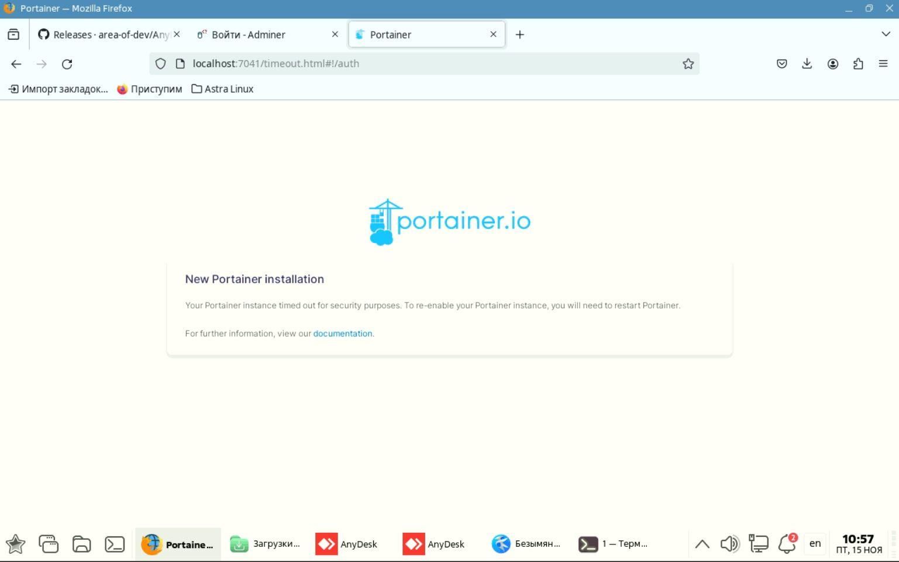Navigate back using the back button
This screenshot has width=899, height=562.
click(16, 64)
